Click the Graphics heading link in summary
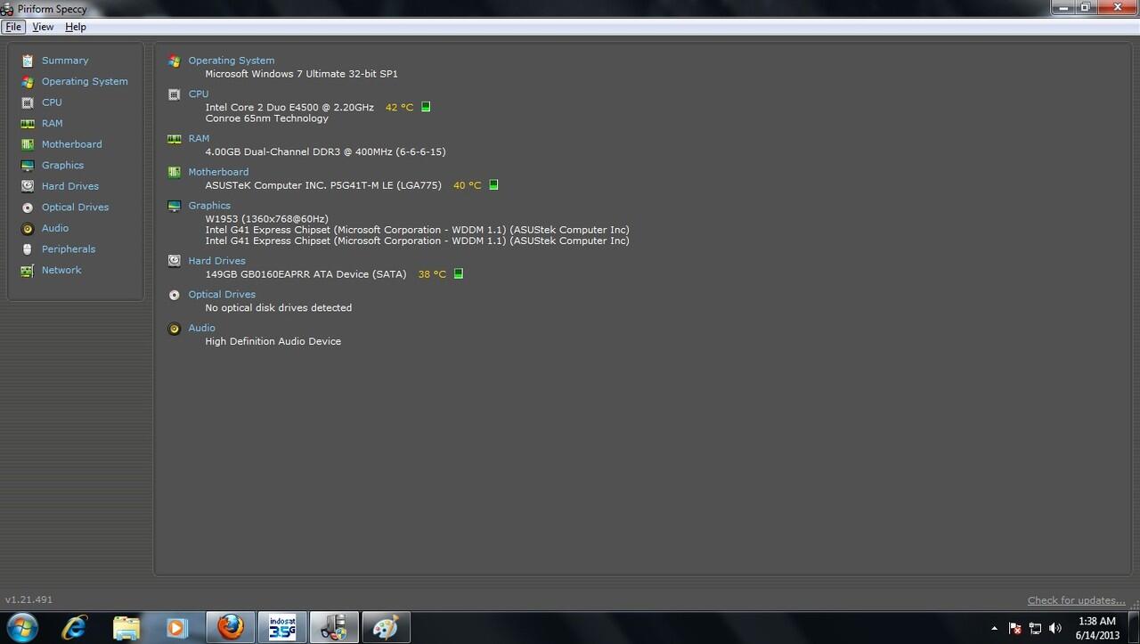The image size is (1140, 644). click(x=209, y=206)
